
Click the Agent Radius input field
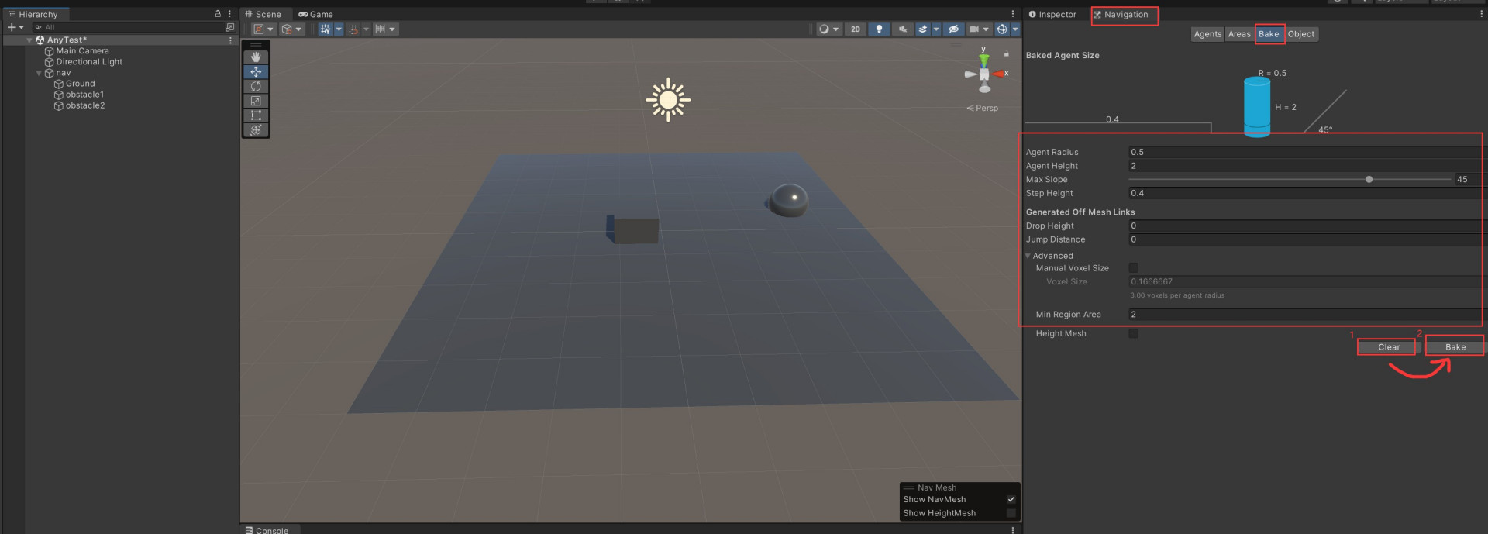pos(1302,153)
